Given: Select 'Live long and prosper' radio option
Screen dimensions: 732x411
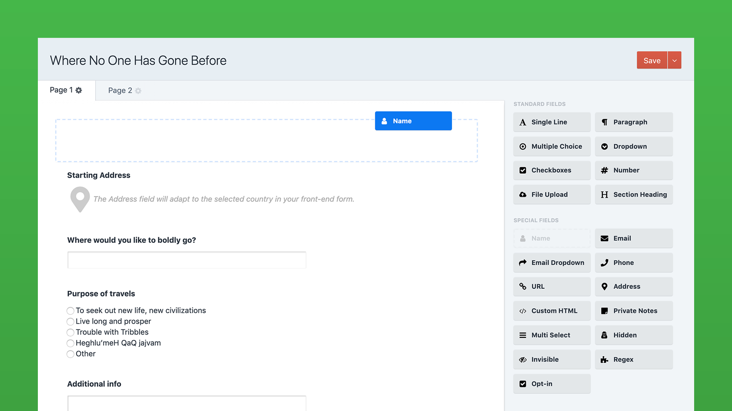Looking at the screenshot, I should point(70,322).
